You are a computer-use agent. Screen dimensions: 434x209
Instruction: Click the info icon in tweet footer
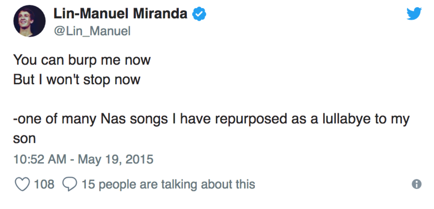416,184
